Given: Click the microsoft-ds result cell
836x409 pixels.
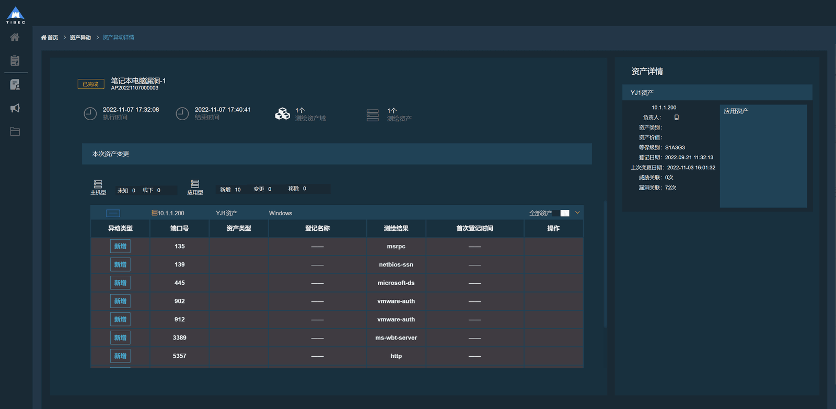Looking at the screenshot, I should (x=396, y=283).
